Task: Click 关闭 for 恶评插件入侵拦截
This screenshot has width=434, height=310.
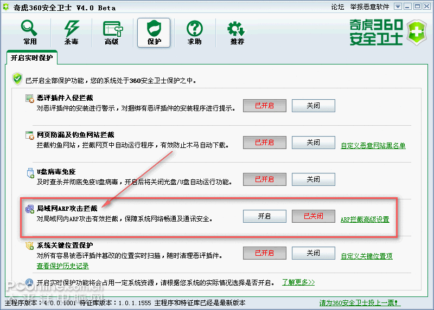Action: tap(314, 106)
